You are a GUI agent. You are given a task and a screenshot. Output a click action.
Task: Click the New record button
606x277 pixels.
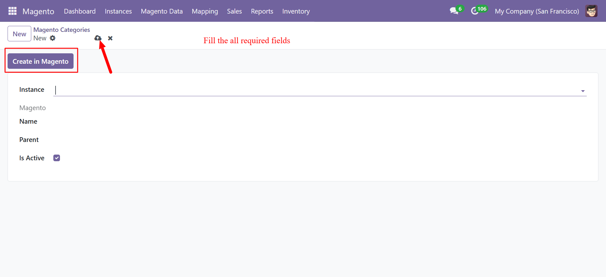point(19,34)
